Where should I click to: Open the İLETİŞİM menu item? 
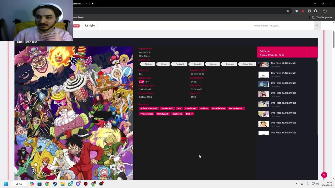pyautogui.click(x=90, y=26)
